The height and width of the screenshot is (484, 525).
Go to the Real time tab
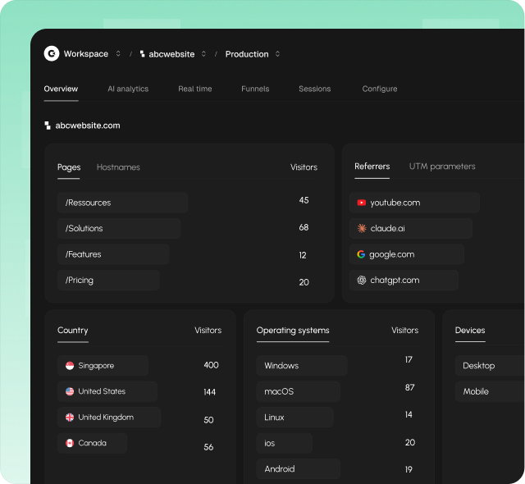click(195, 89)
